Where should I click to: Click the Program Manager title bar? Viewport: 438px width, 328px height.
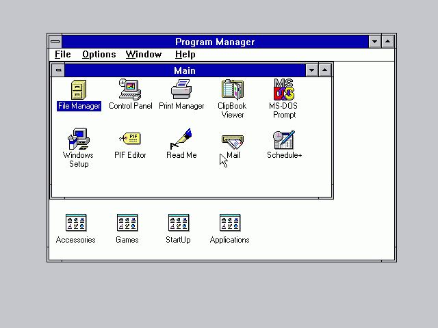click(x=215, y=42)
